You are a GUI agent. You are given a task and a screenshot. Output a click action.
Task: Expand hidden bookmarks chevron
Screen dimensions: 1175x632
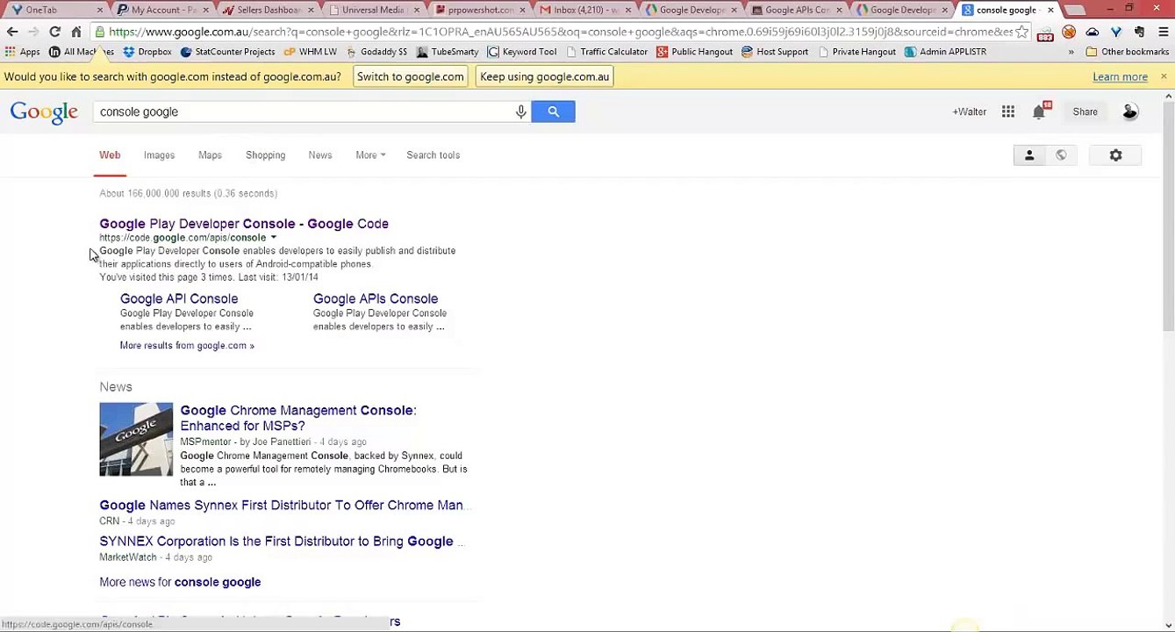[x=1071, y=52]
